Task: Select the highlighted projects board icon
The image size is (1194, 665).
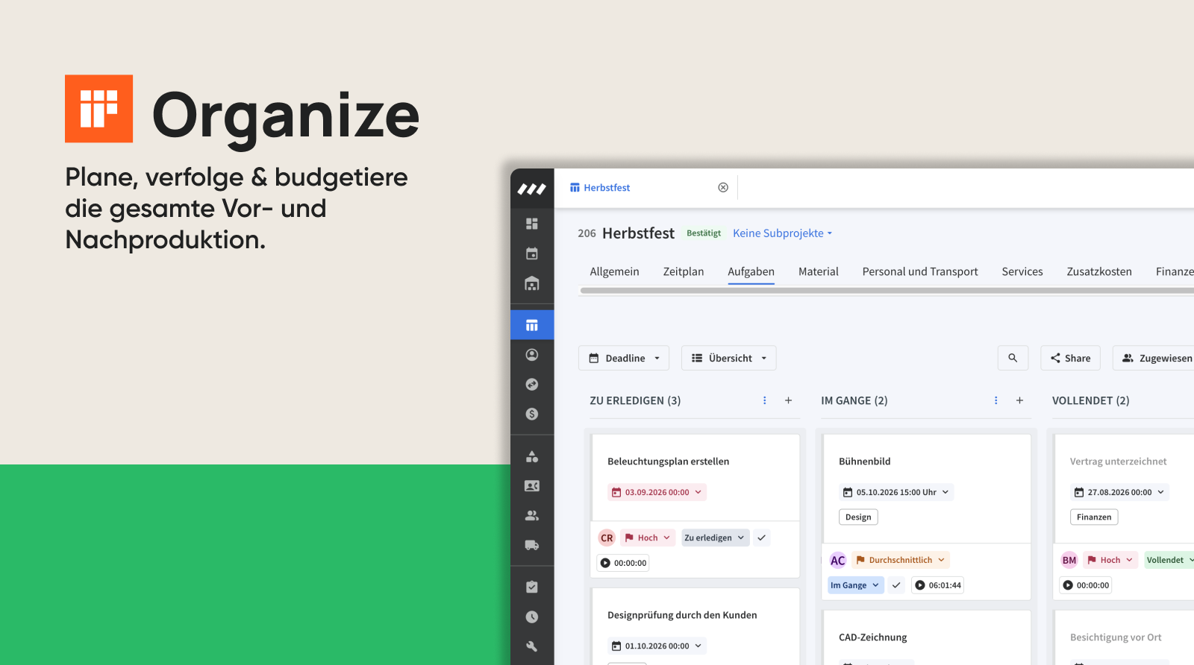Action: coord(532,325)
